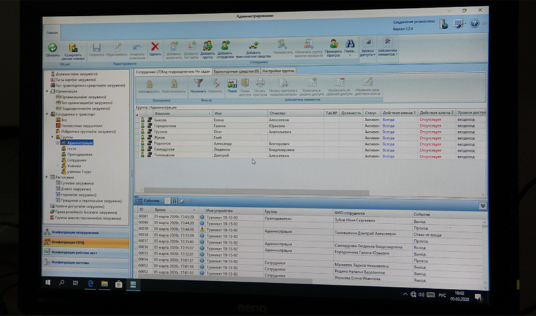Open Время column header dropdown arrow
Screen dimensions: 536x316
tap(194, 210)
